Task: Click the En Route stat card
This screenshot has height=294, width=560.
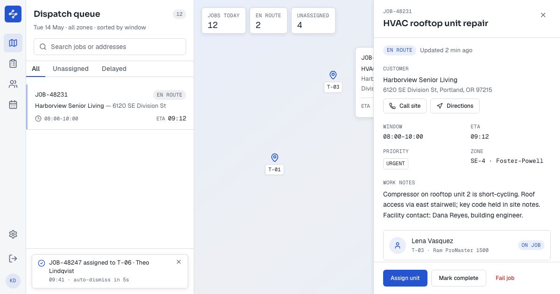Action: click(268, 21)
